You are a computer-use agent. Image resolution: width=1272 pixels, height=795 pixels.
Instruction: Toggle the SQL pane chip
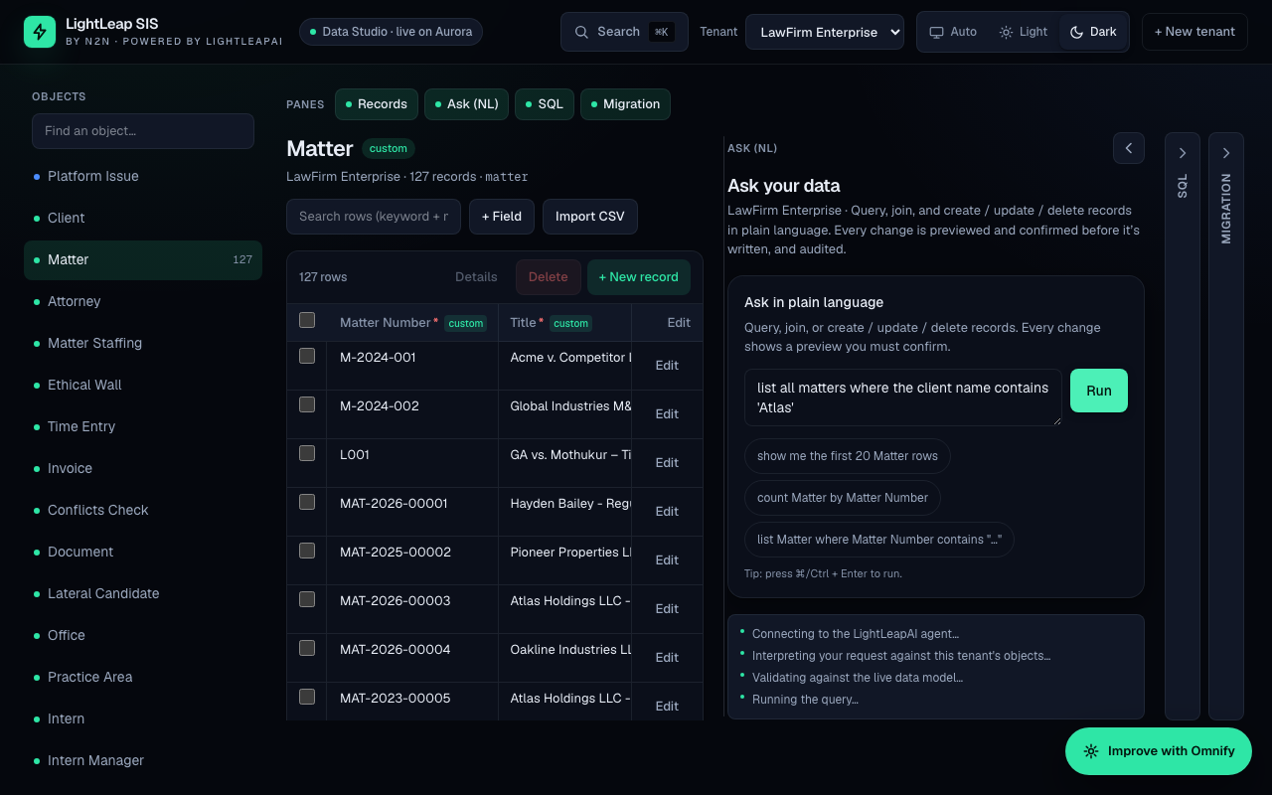(x=545, y=104)
